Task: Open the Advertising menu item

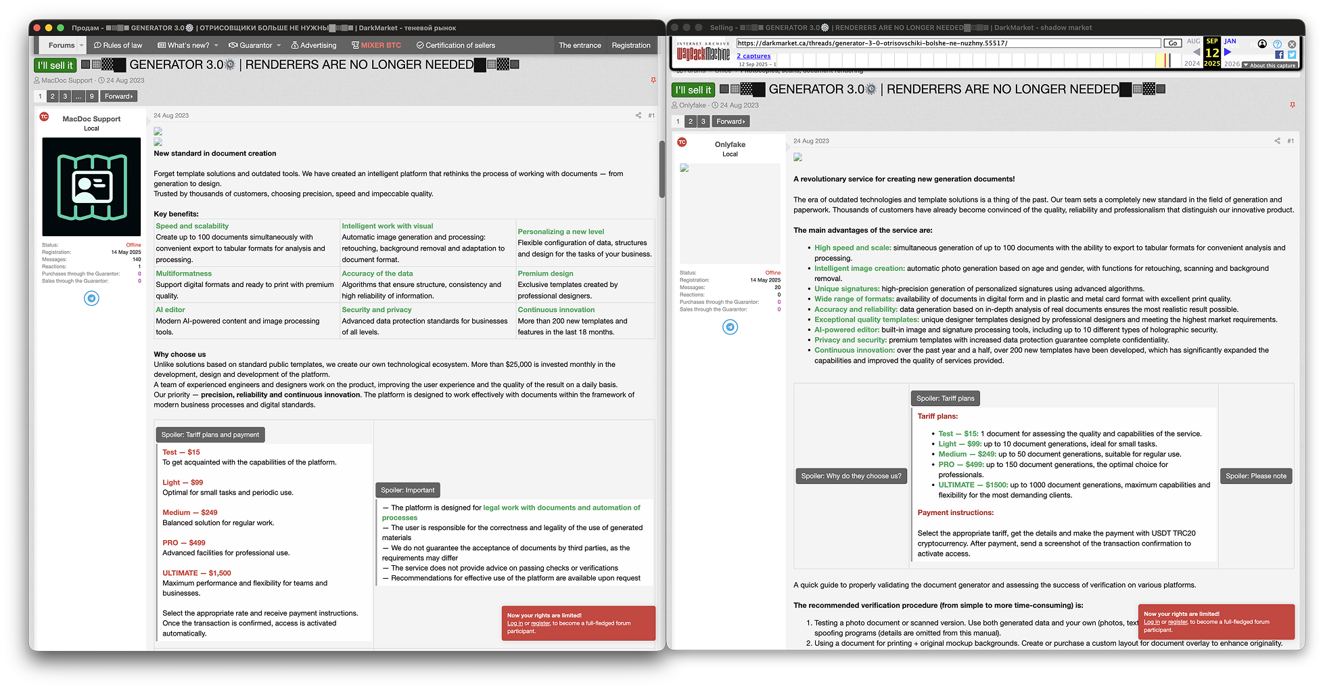Action: (314, 45)
